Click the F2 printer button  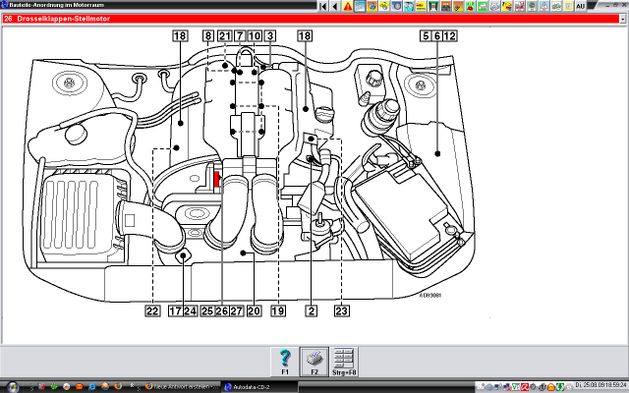pyautogui.click(x=314, y=359)
